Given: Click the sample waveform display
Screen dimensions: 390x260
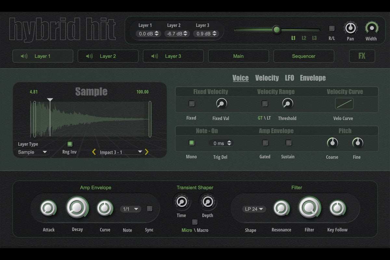Looking at the screenshot, I should pos(91,119).
